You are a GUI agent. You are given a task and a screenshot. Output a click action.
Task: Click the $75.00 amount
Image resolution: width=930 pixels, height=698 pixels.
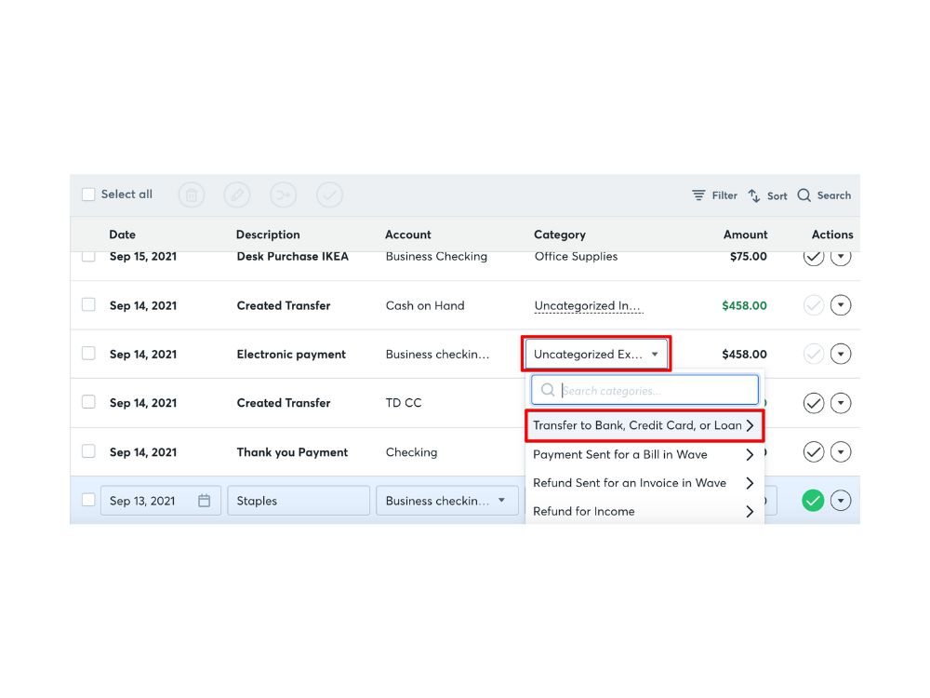click(x=749, y=257)
